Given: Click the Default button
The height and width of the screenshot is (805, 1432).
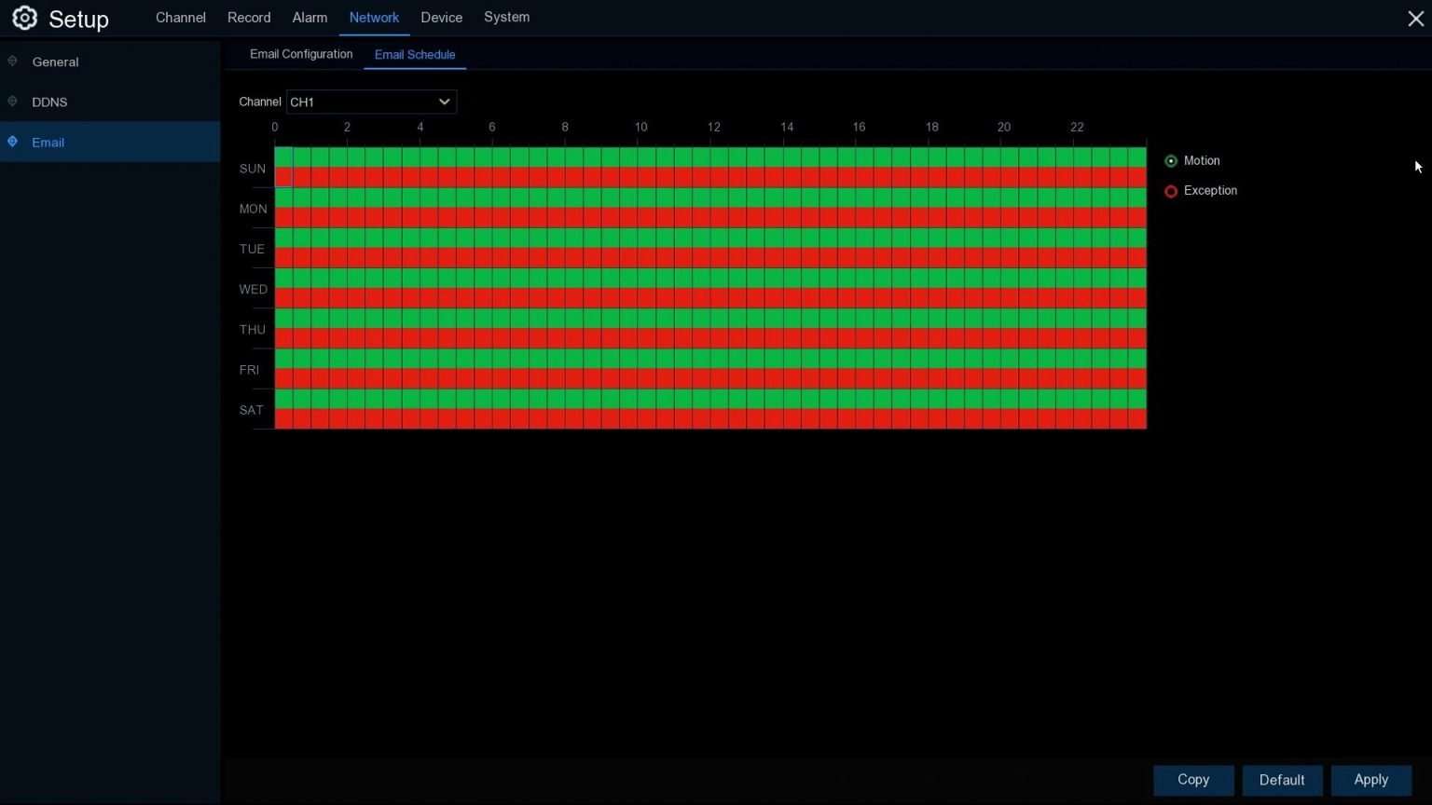Looking at the screenshot, I should pos(1282,780).
